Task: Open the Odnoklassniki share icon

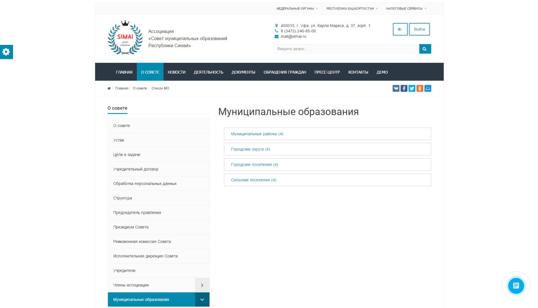Action: 420,88
